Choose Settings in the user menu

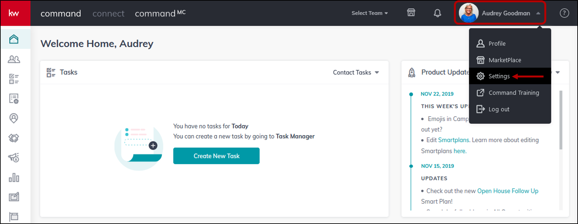point(510,76)
